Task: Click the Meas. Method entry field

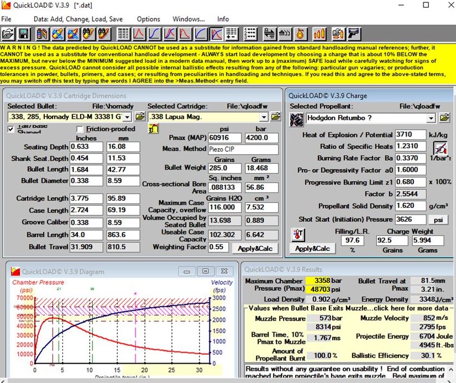Action: (243, 149)
